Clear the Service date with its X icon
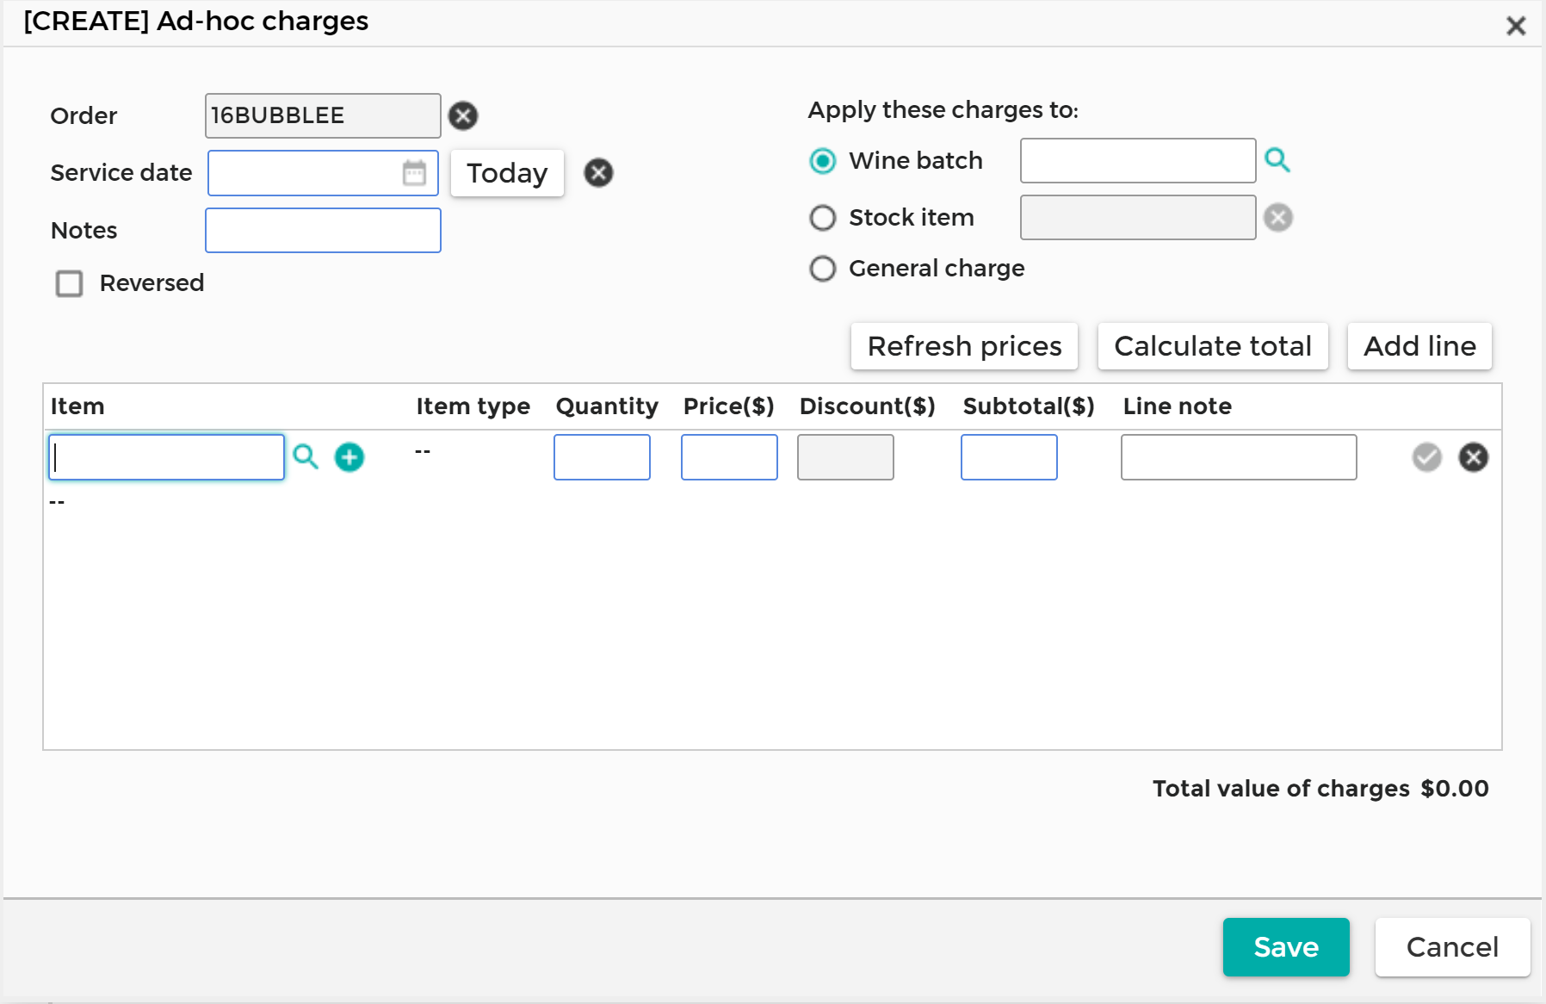Screen dimensions: 1546x1004 click(598, 173)
